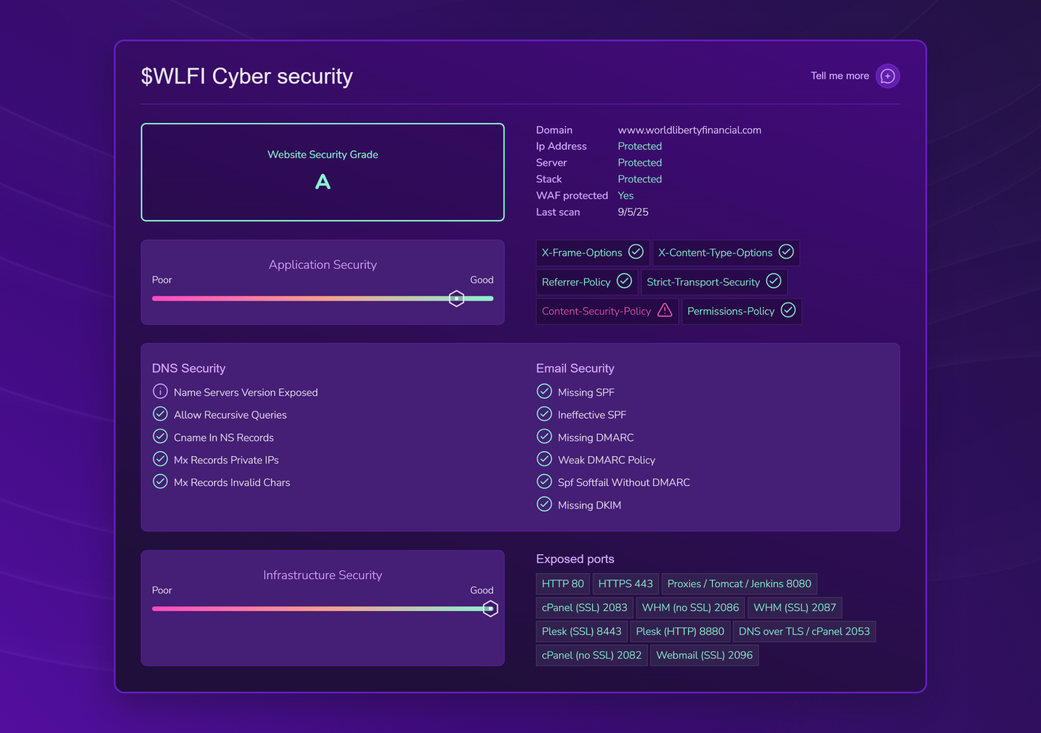Click check icon beside Mx Records Invalid Chars

160,481
